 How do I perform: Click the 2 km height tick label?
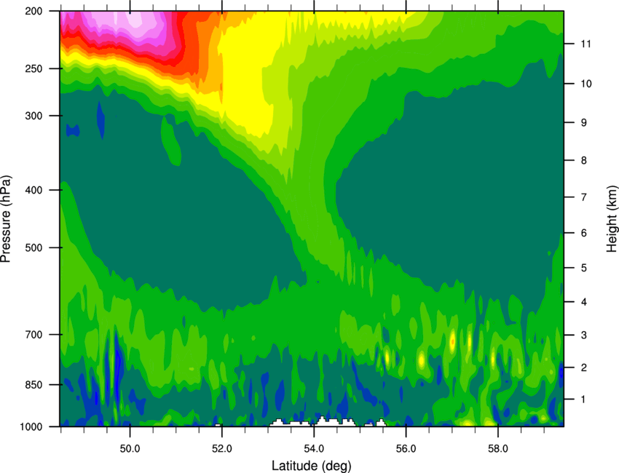point(584,367)
